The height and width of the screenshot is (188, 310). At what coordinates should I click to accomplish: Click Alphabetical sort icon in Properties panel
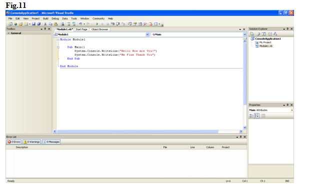click(x=257, y=116)
